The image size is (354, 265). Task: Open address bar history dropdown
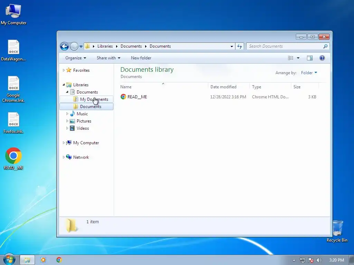(232, 47)
